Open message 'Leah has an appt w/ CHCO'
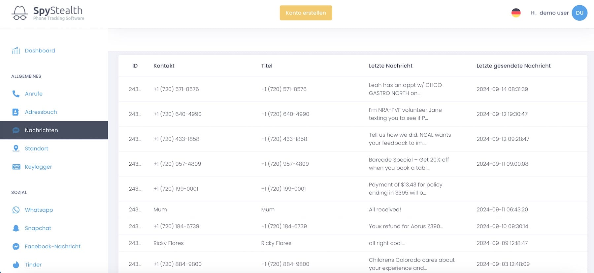Screen dimensions: 594x273 point(405,89)
